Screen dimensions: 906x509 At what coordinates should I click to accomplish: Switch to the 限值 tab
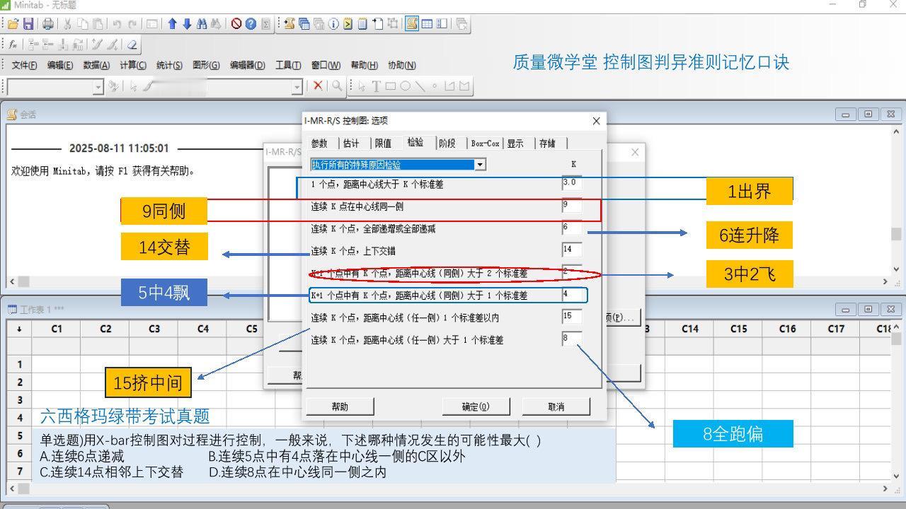pos(384,144)
